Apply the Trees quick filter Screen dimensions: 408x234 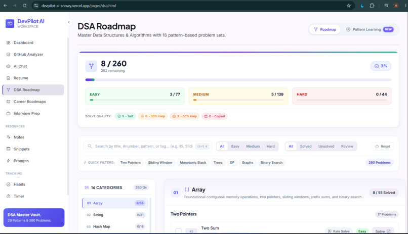tap(218, 163)
